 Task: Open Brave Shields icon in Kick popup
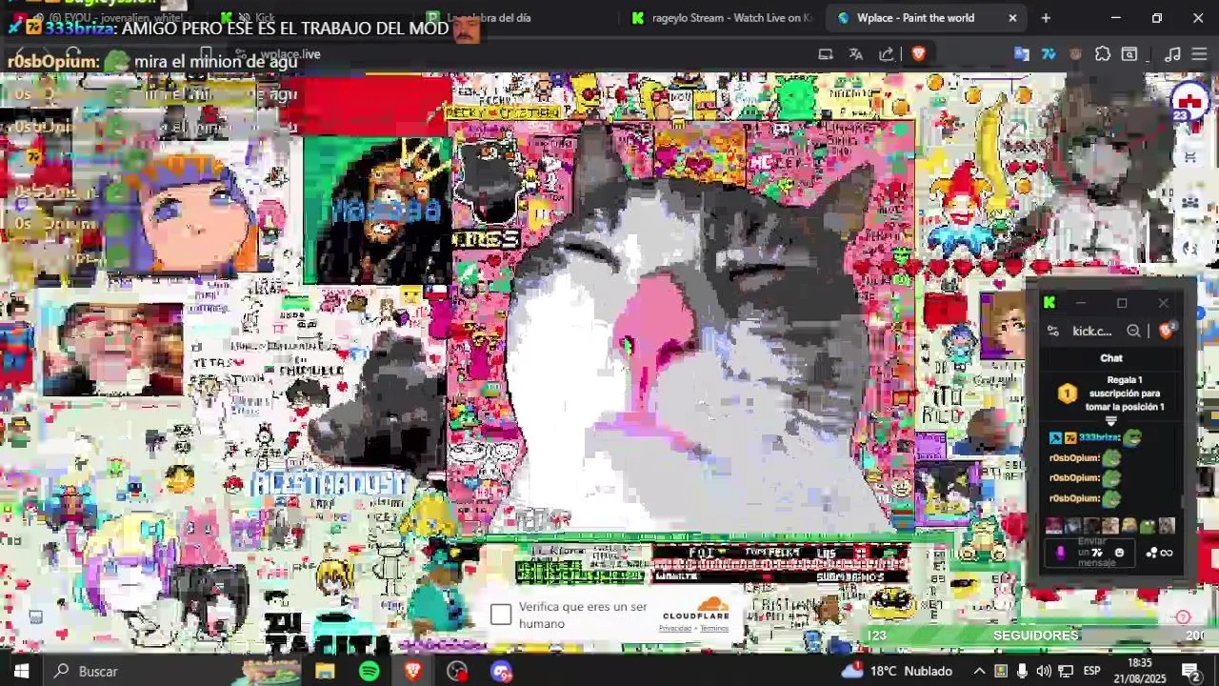coord(1166,331)
